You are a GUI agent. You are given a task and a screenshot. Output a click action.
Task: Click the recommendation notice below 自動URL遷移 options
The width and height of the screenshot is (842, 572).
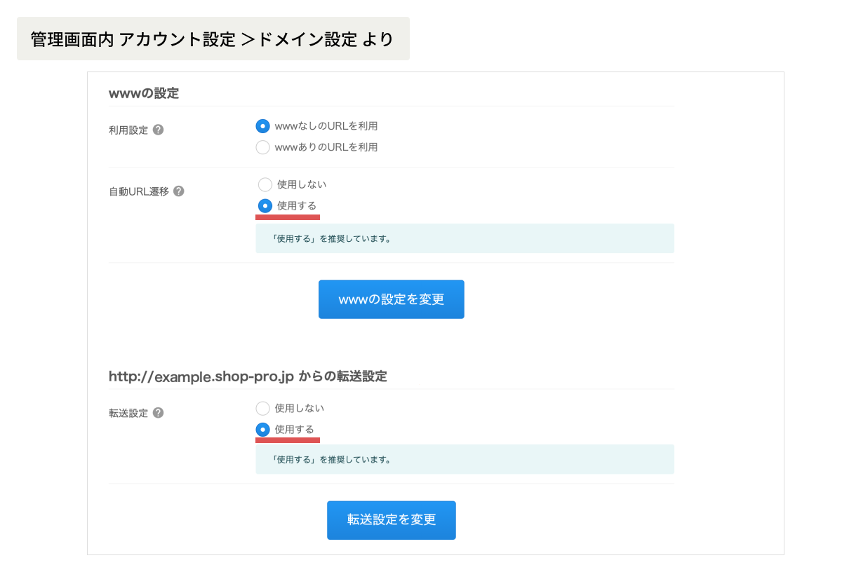465,238
